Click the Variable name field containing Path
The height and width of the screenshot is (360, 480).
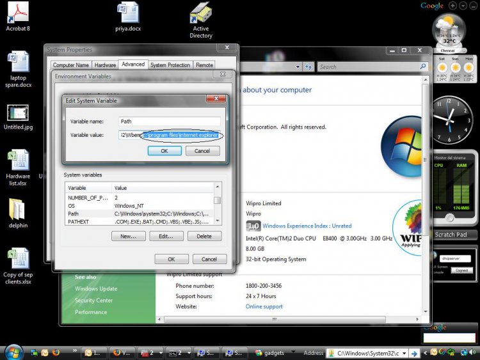click(x=170, y=121)
